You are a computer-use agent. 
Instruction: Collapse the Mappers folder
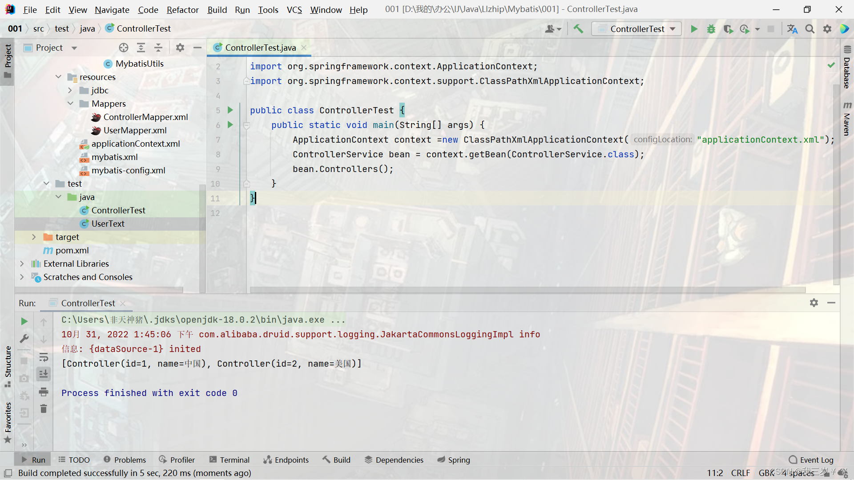pos(70,104)
